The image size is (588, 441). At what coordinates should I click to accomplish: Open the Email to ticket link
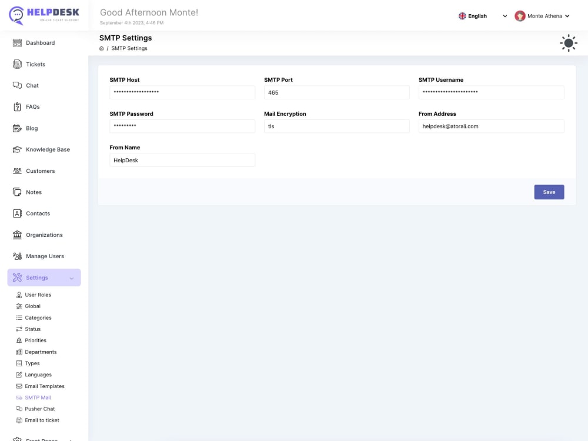tap(42, 420)
